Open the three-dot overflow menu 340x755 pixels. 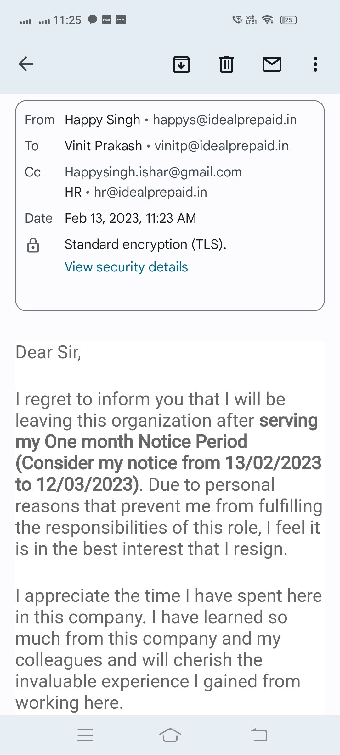coord(315,64)
